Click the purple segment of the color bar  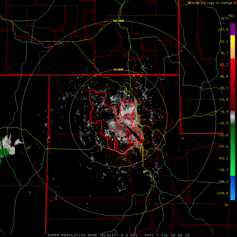pos(233,29)
